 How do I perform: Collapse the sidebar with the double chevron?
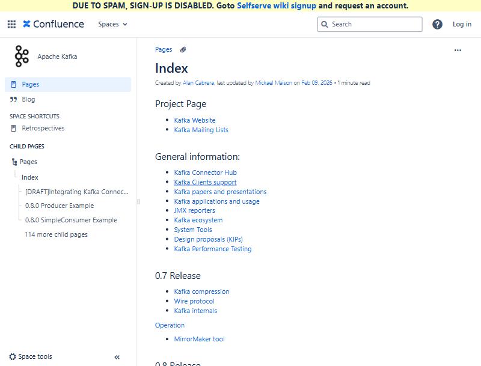pos(117,357)
